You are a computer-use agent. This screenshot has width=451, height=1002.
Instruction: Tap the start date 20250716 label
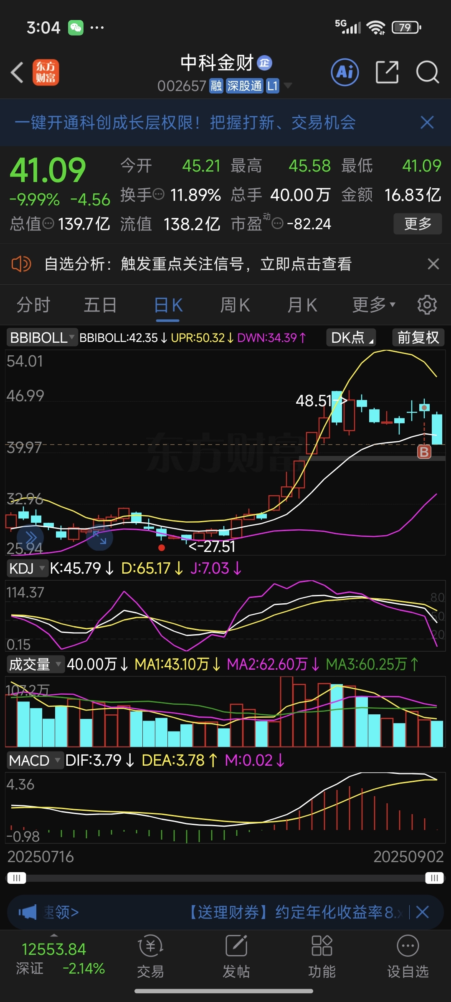click(41, 857)
